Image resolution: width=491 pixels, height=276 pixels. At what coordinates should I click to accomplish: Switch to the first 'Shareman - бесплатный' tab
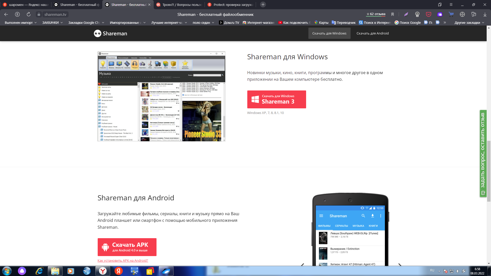pyautogui.click(x=77, y=5)
